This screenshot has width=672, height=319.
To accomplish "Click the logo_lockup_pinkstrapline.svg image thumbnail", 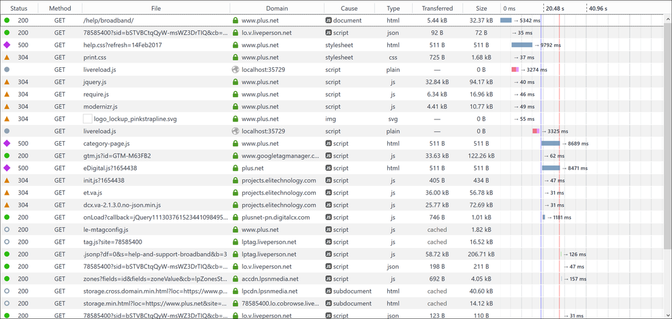I will [88, 119].
